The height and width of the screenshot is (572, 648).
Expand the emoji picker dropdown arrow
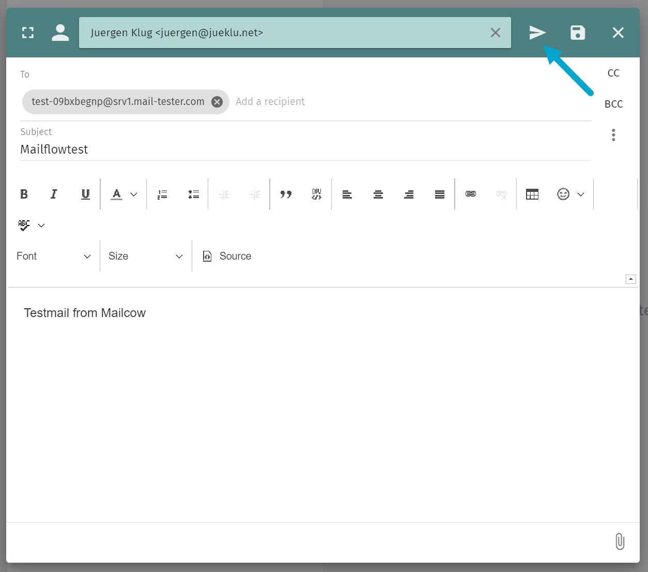point(581,194)
